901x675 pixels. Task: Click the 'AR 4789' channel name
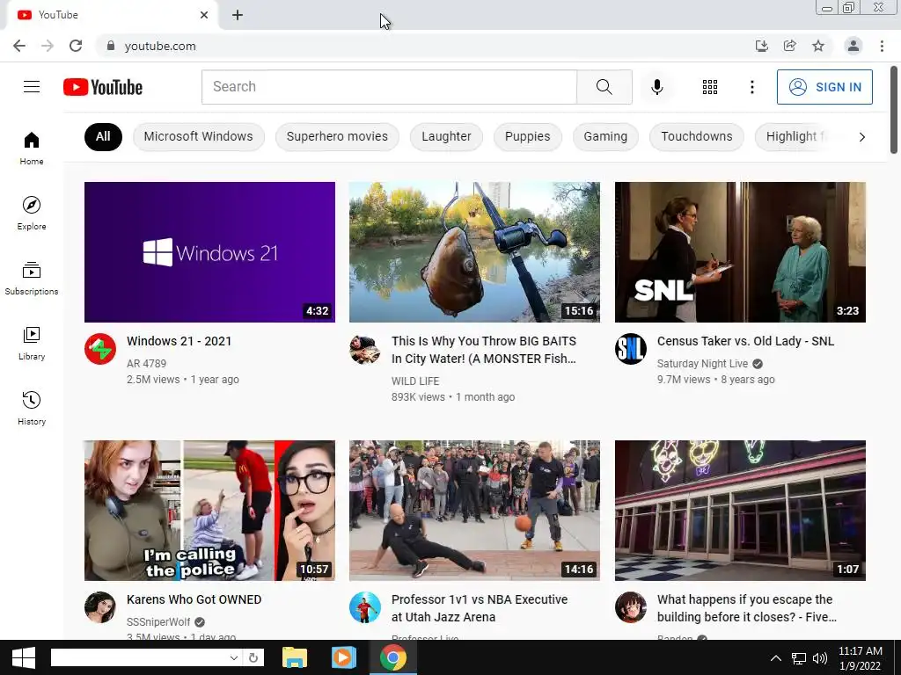point(147,363)
